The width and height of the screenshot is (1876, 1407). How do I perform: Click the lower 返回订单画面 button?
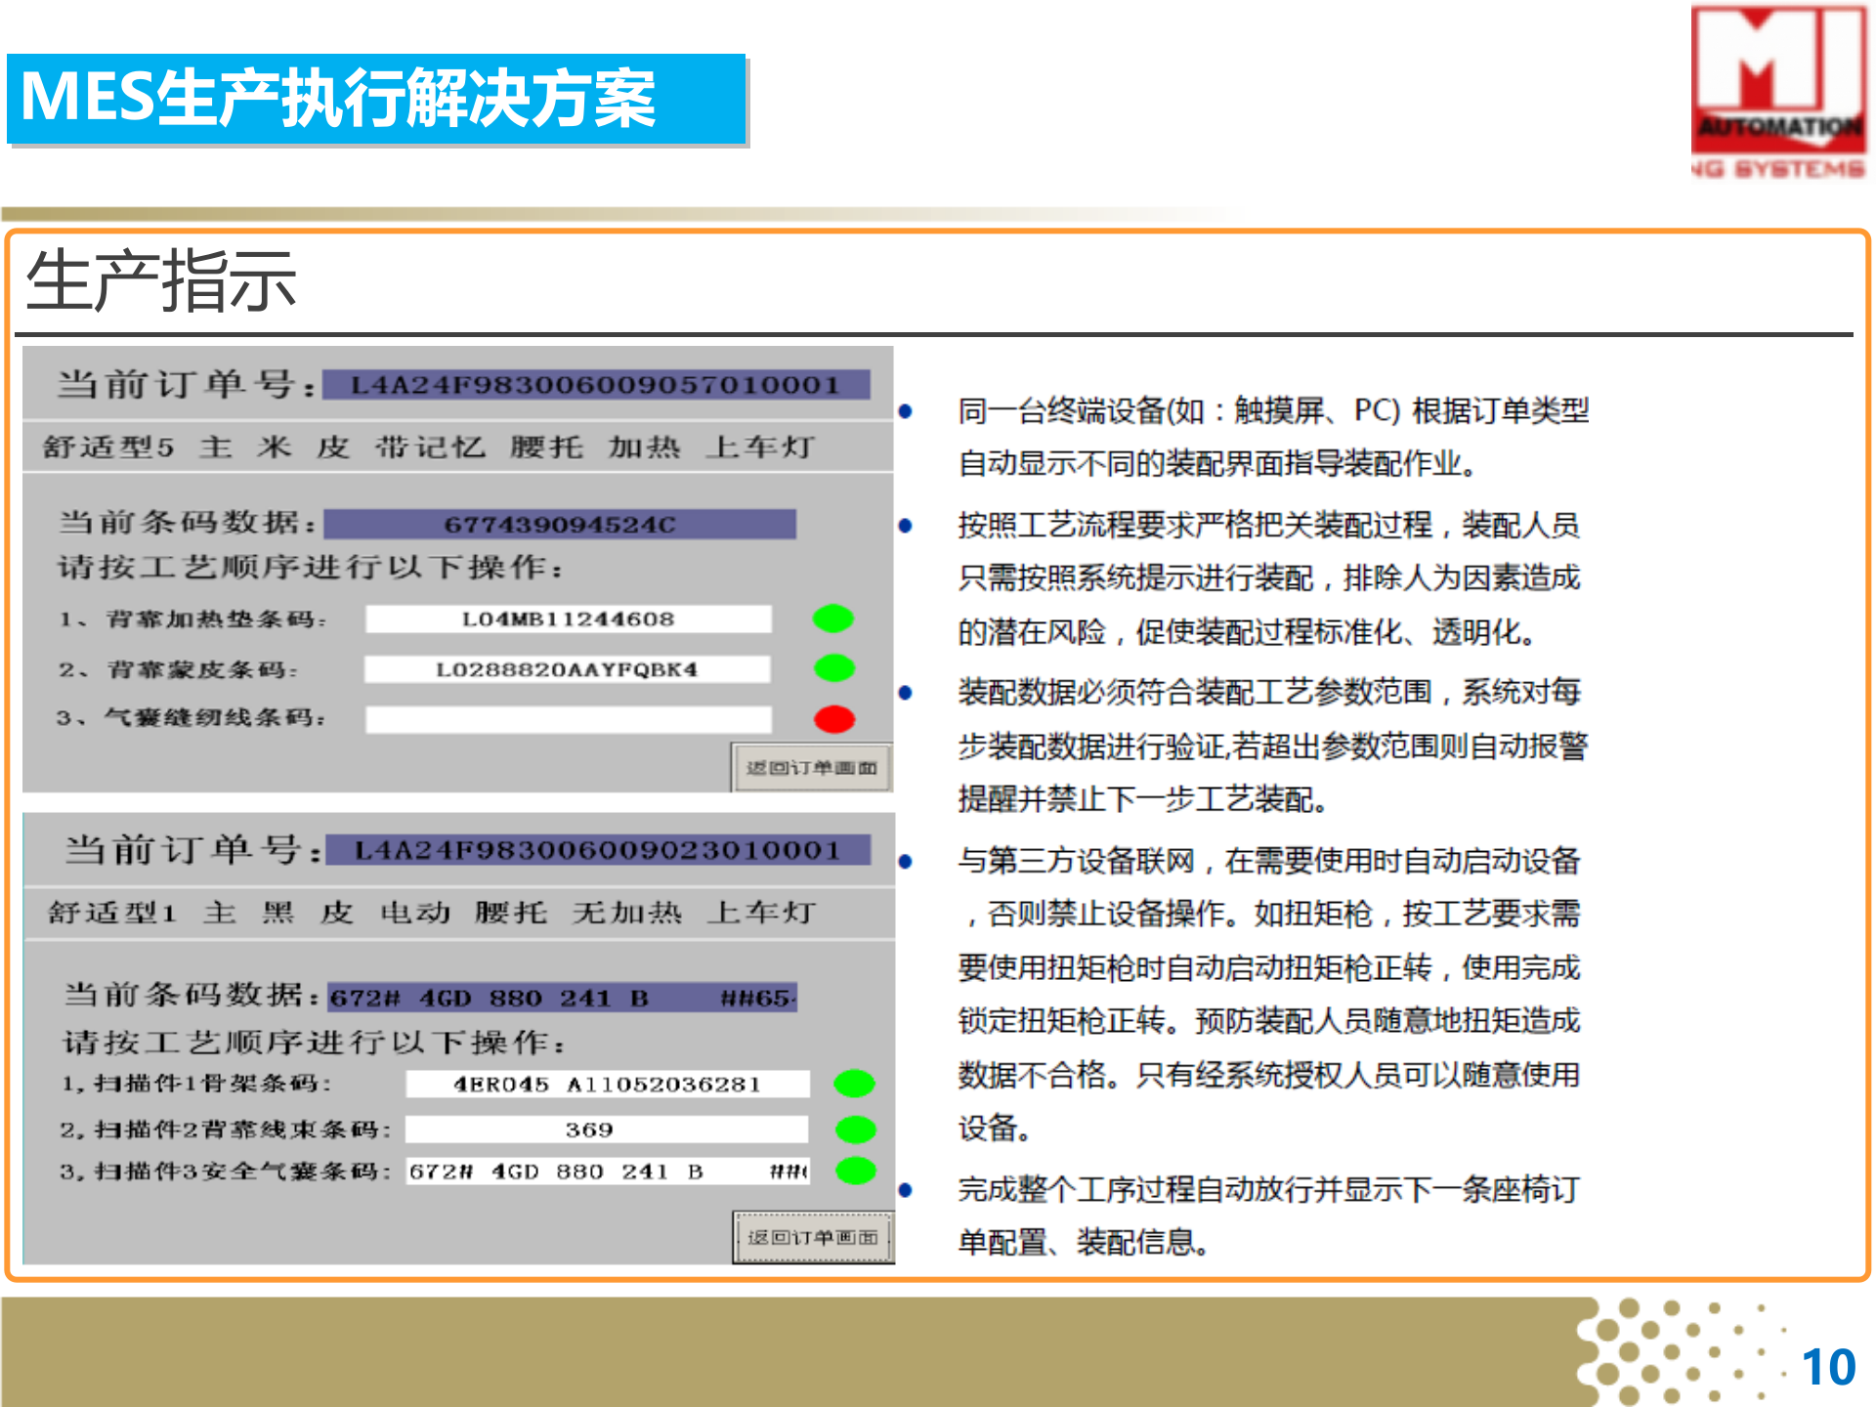tap(813, 1235)
